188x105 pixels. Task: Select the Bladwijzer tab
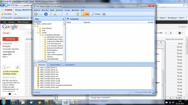[x=40, y=65]
